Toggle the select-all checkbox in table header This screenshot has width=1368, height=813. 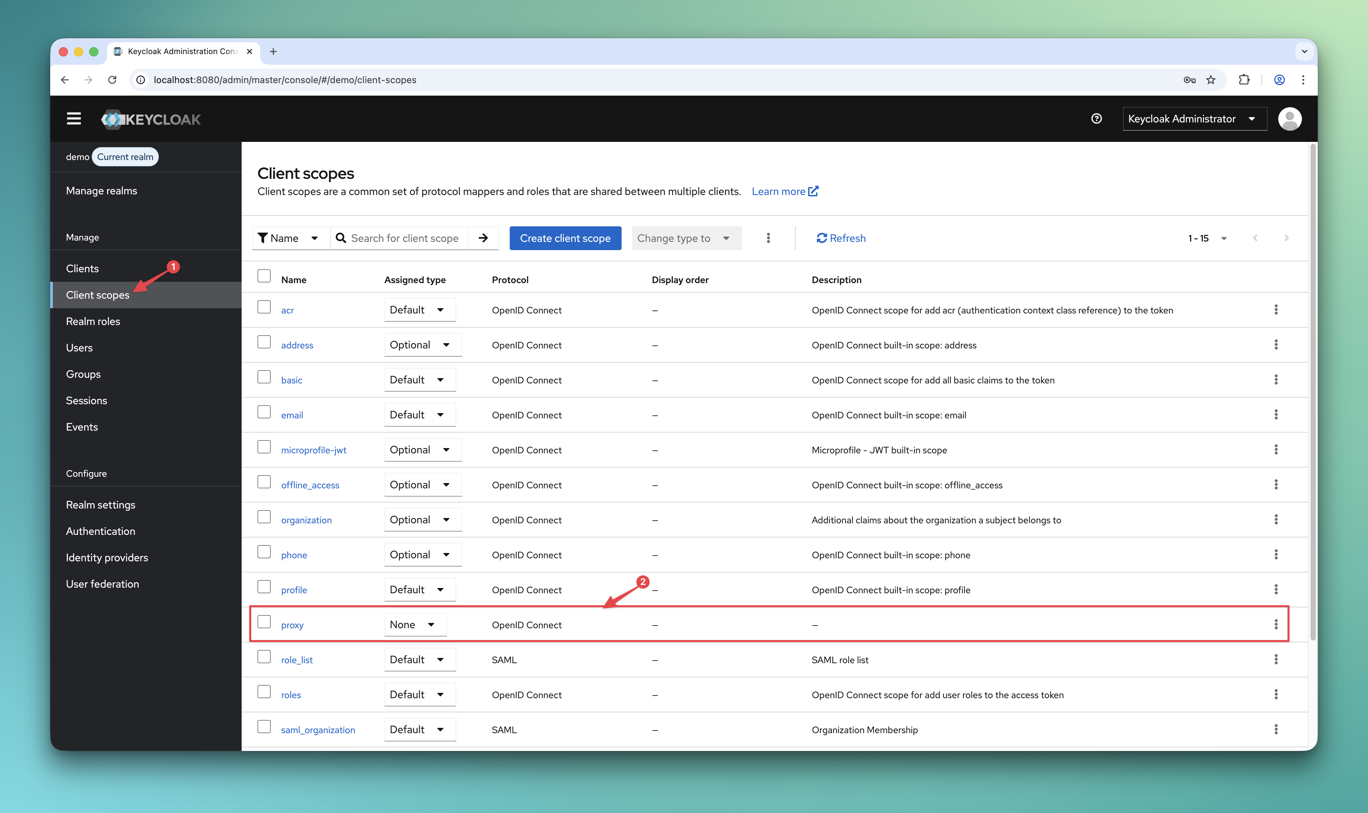click(x=264, y=276)
